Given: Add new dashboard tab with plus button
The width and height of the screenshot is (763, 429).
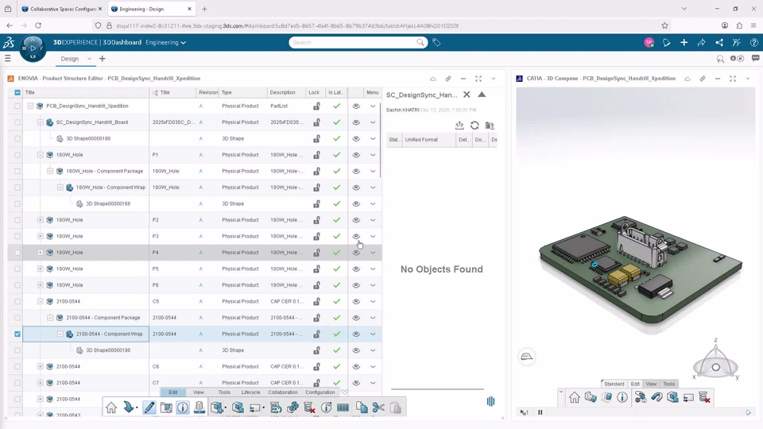Looking at the screenshot, I should pos(103,59).
